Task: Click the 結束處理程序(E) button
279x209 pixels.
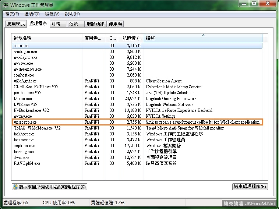Action: pyautogui.click(x=250, y=187)
